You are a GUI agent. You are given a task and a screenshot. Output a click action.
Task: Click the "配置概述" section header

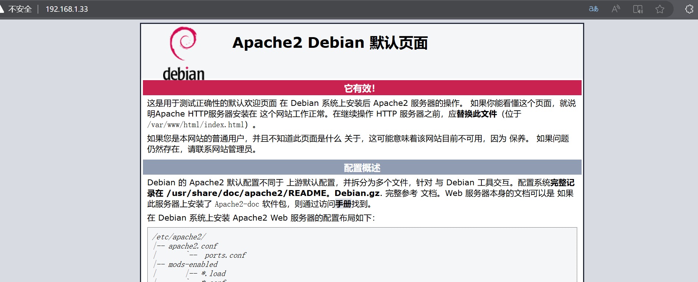tap(362, 167)
